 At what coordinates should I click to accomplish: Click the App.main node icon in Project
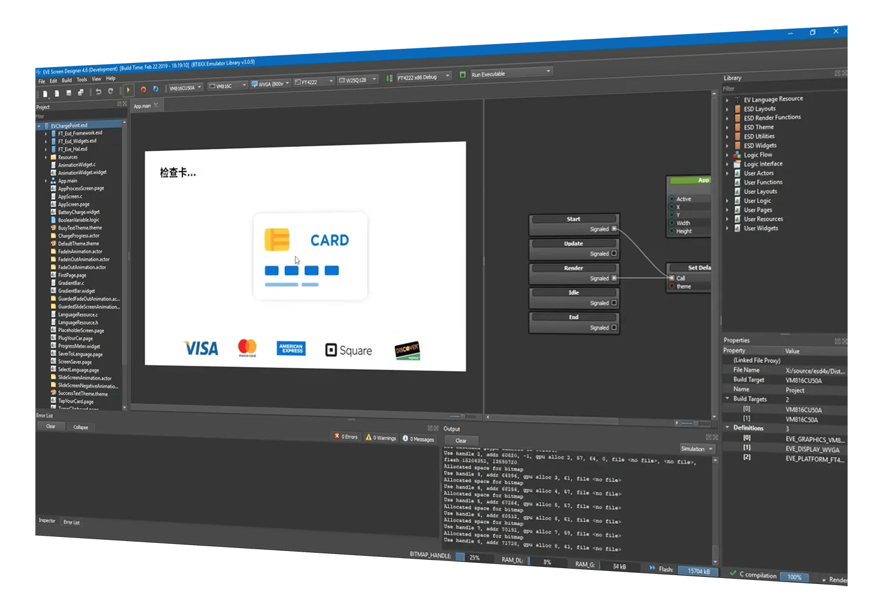[x=54, y=181]
